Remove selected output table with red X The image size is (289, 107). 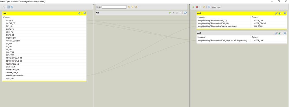click(x=197, y=7)
